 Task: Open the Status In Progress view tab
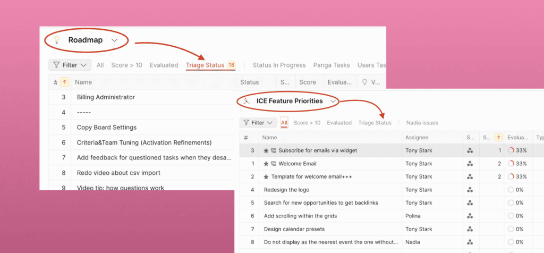tap(279, 65)
